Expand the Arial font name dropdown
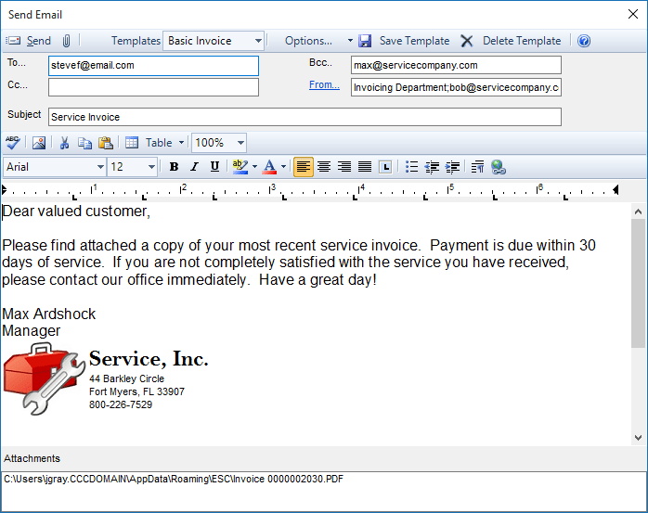Viewport: 648px width, 513px height. (x=100, y=167)
